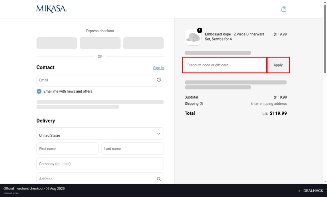Click the Delivery heading

point(46,121)
